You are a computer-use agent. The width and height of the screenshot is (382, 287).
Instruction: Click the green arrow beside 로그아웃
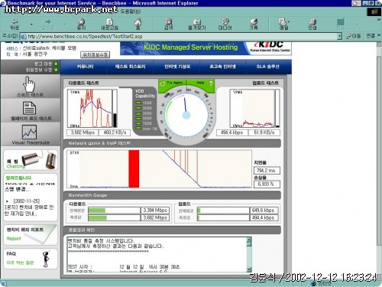pyautogui.click(x=56, y=64)
